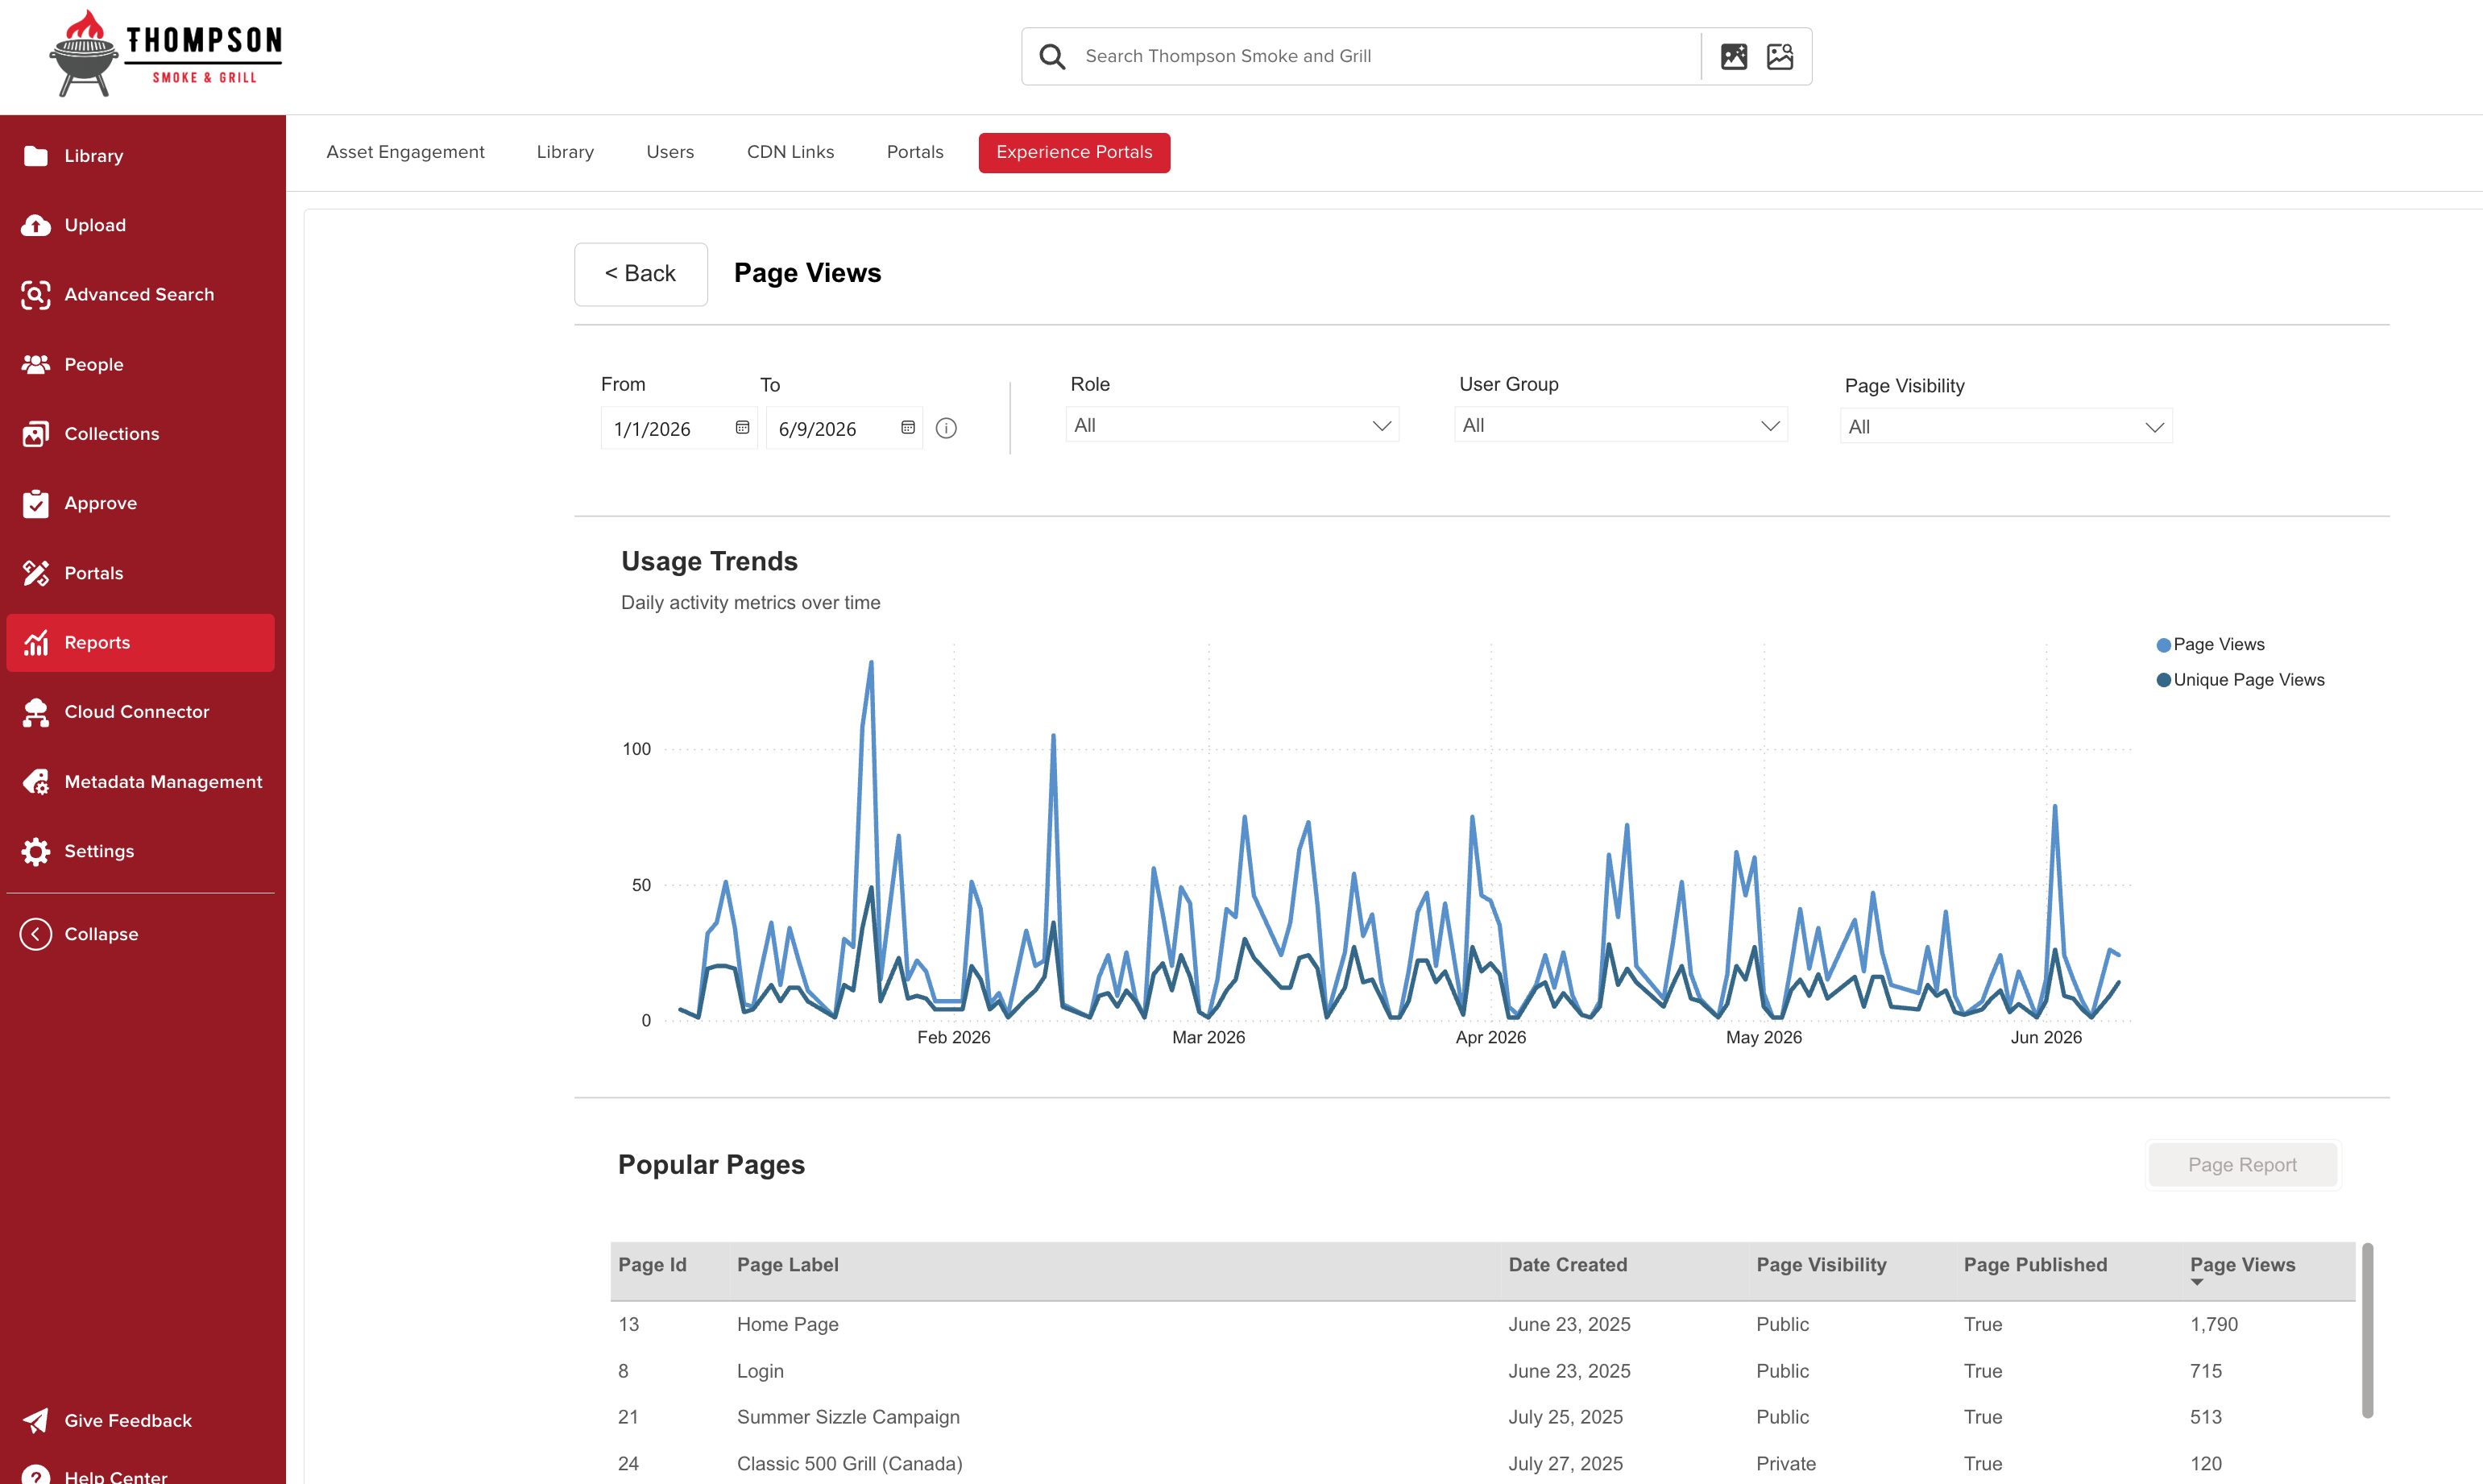Open Advanced Search icon in sidebar

point(36,295)
